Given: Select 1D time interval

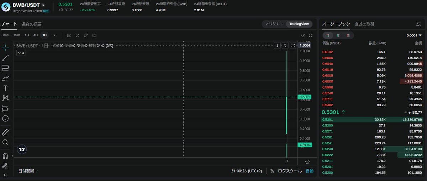Looking at the screenshot, I should tap(44, 35).
